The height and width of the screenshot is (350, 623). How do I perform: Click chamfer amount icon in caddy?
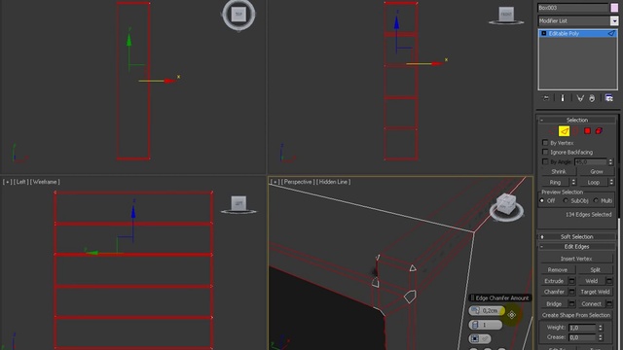[476, 311]
